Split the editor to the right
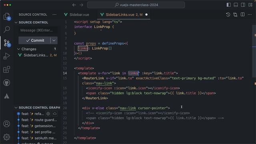The height and width of the screenshot is (144, 256). pyautogui.click(x=243, y=14)
